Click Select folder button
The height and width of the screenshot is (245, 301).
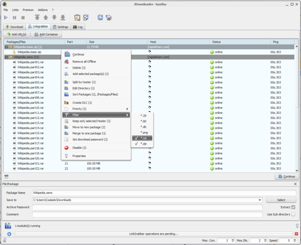[281, 200]
